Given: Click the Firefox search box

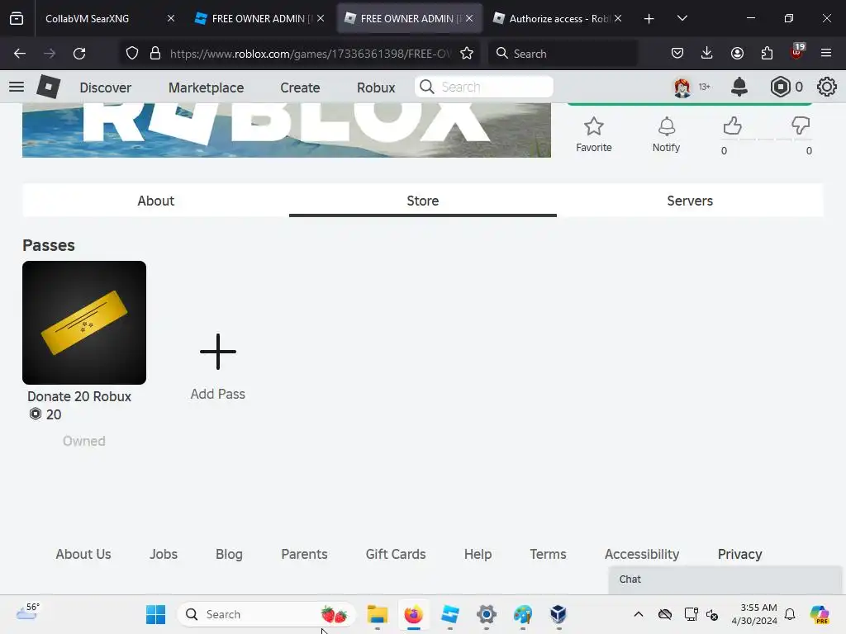Looking at the screenshot, I should tap(563, 54).
